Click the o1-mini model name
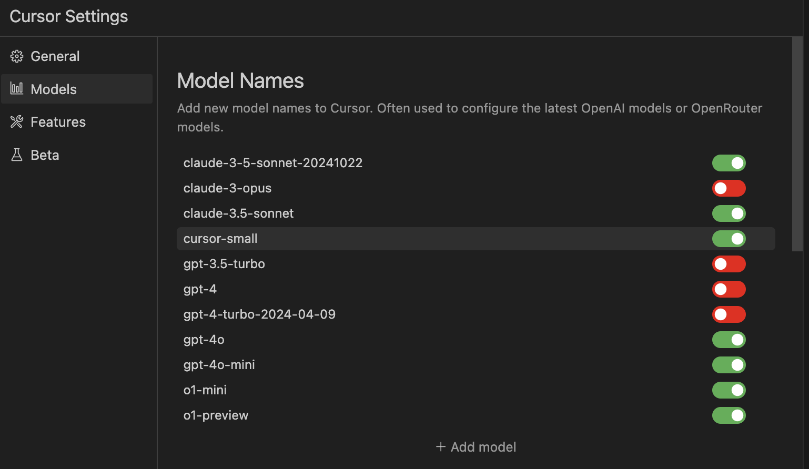The image size is (809, 469). pyautogui.click(x=205, y=390)
